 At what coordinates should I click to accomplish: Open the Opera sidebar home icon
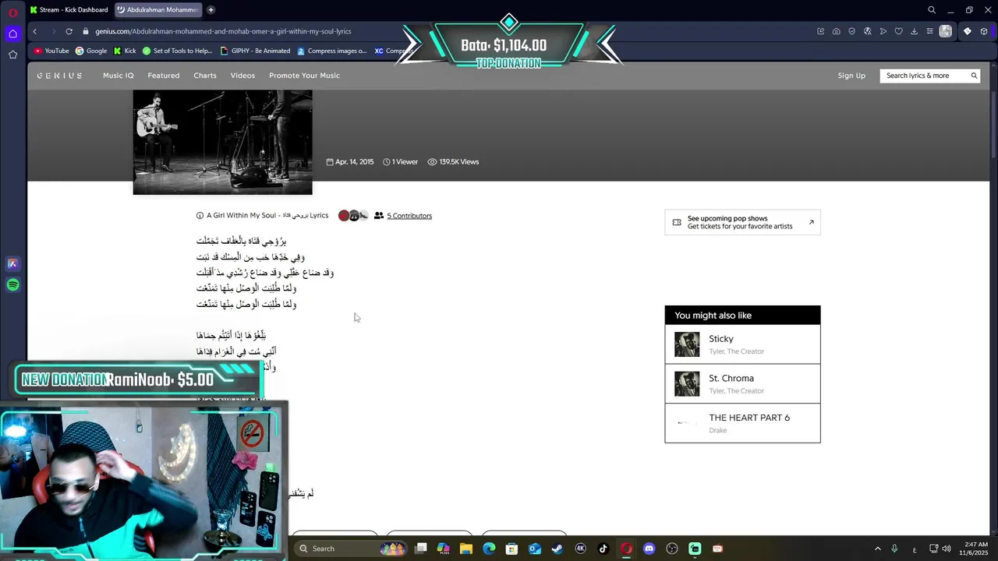pos(12,34)
